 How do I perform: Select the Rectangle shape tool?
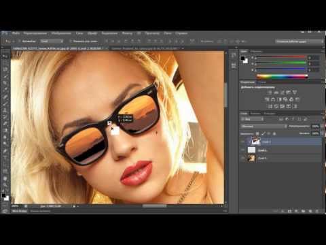(x=5, y=171)
